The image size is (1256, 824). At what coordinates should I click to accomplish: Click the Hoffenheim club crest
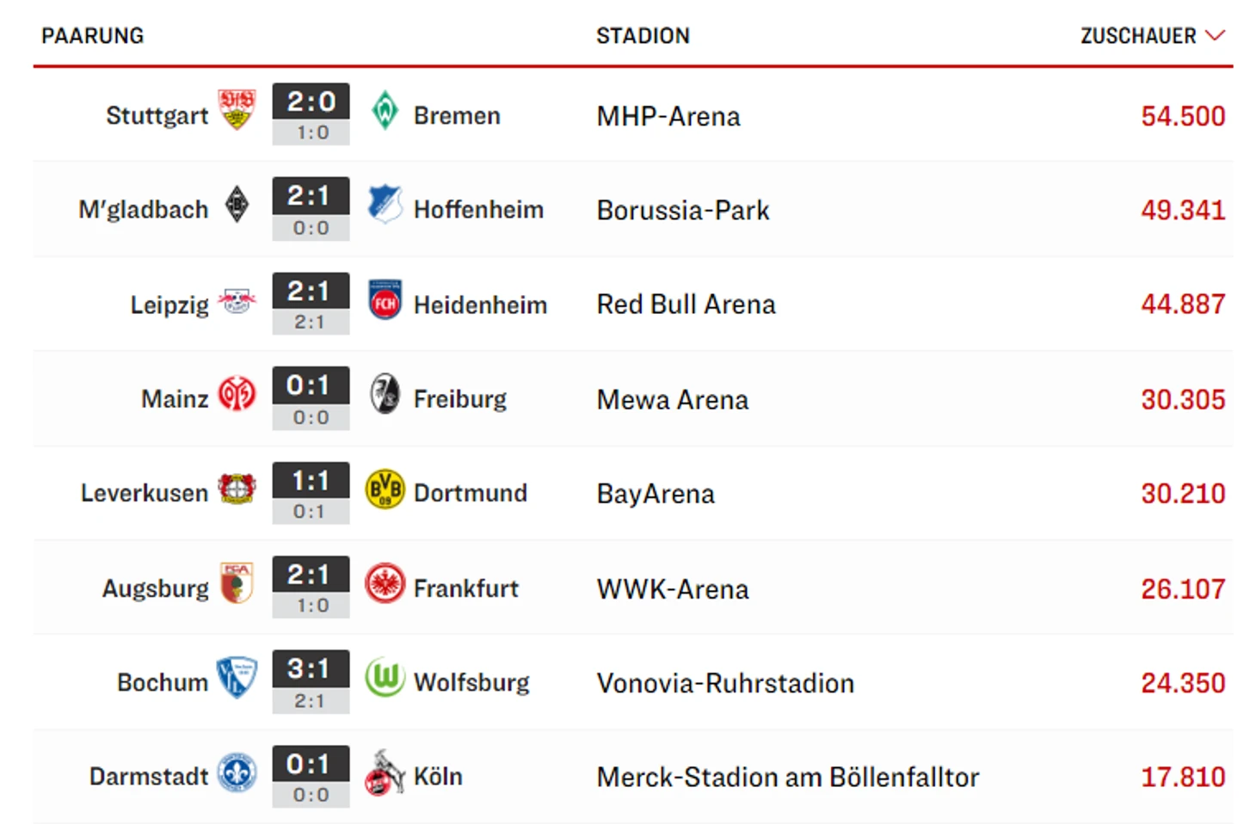coord(385,205)
